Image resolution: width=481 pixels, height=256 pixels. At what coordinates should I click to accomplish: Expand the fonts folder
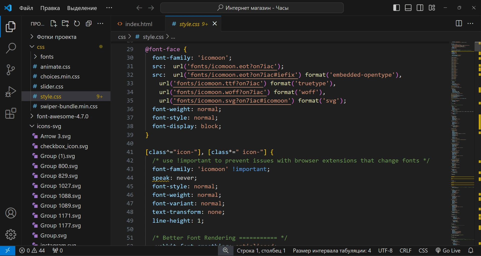(x=47, y=57)
